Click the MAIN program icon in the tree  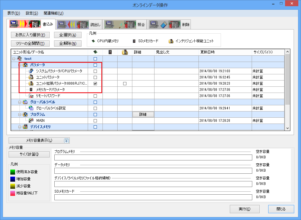pos(31,120)
